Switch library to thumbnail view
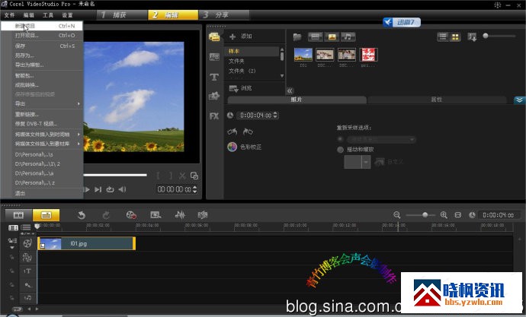The image size is (526, 317). click(456, 36)
